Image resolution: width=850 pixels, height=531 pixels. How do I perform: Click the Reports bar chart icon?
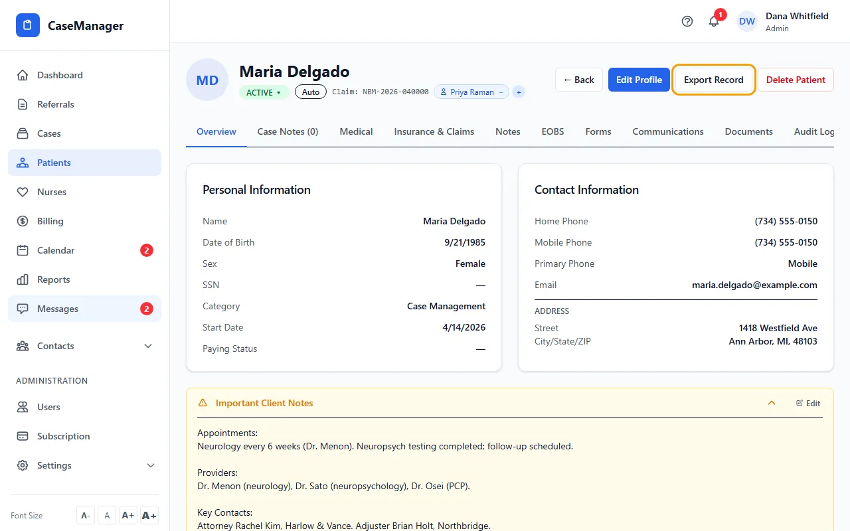pos(23,279)
